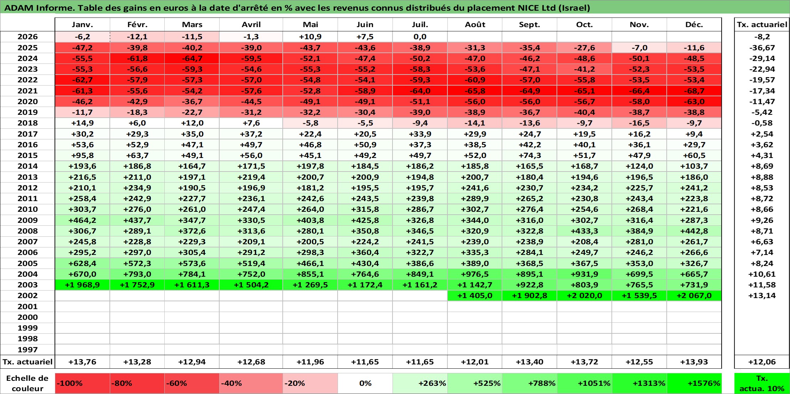Select the Févr. column header
Image resolution: width=790 pixels, height=394 pixels.
coord(137,25)
